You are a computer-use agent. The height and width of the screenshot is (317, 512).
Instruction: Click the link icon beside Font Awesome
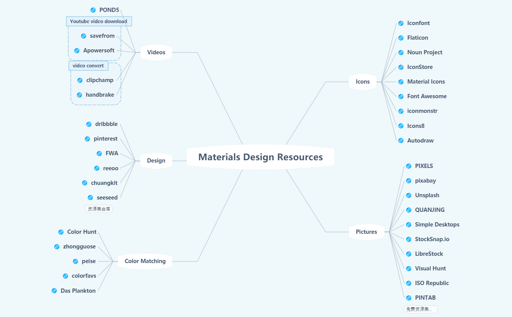(x=401, y=96)
